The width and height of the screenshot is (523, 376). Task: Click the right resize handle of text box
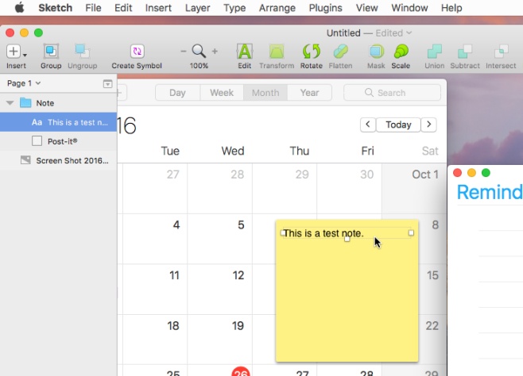[x=411, y=233]
